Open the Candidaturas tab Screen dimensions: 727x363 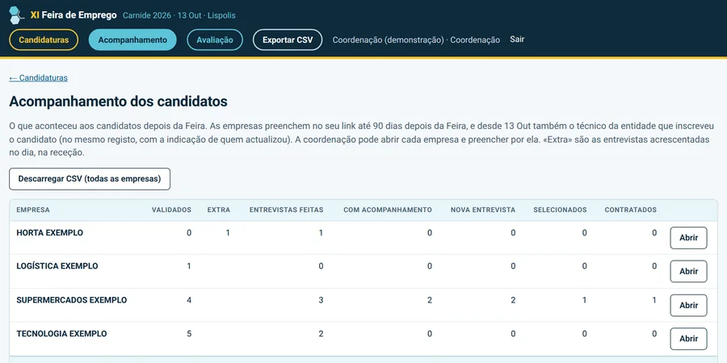[44, 40]
